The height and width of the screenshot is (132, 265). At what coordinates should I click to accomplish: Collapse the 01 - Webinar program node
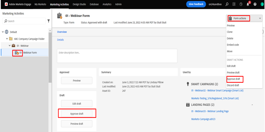tap(10, 46)
